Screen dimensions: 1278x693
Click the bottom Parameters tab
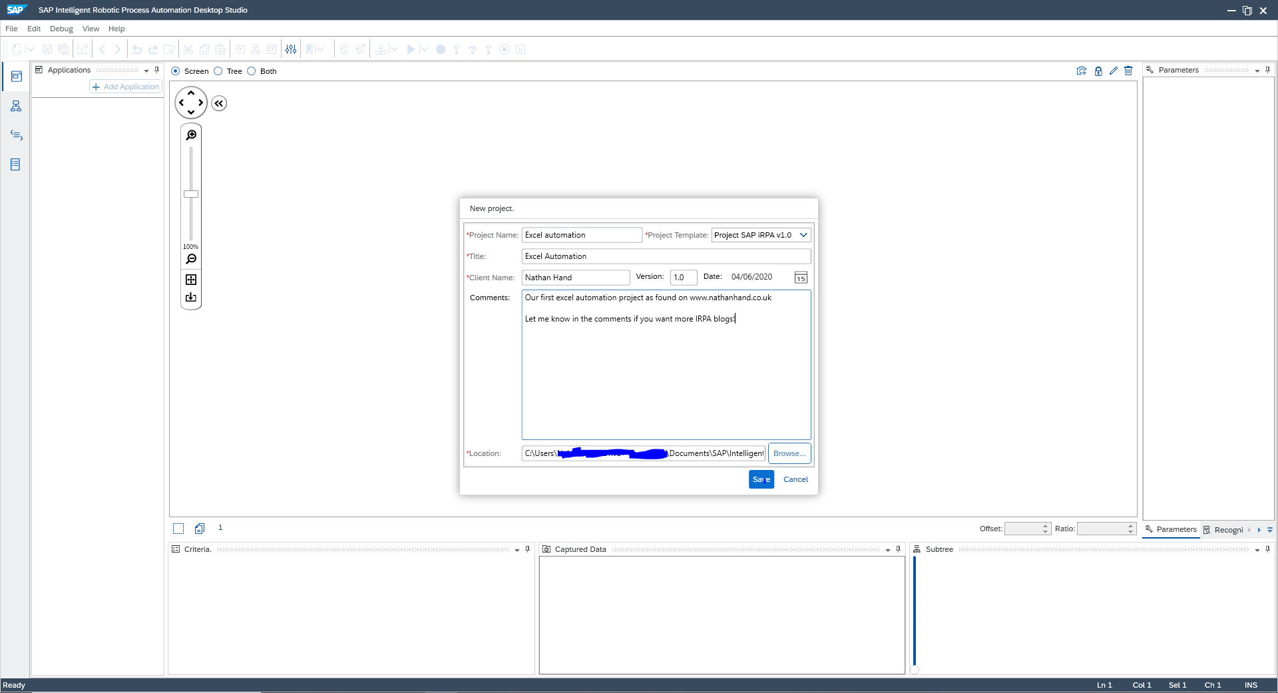[x=1171, y=530]
